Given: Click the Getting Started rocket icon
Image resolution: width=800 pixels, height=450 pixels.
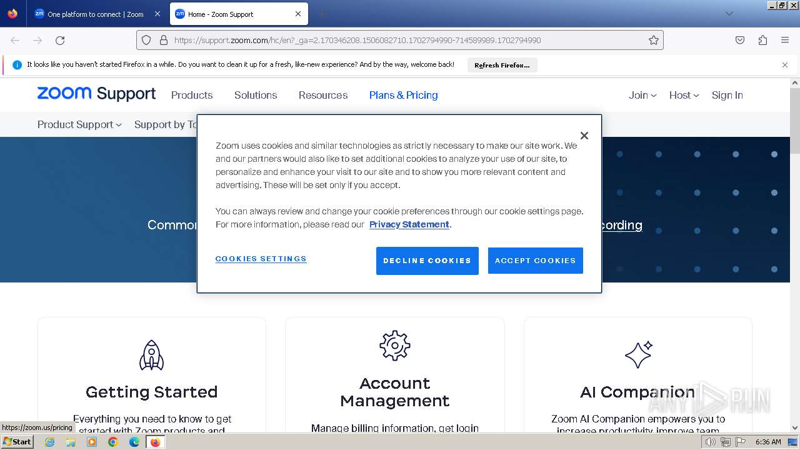Looking at the screenshot, I should tap(151, 355).
